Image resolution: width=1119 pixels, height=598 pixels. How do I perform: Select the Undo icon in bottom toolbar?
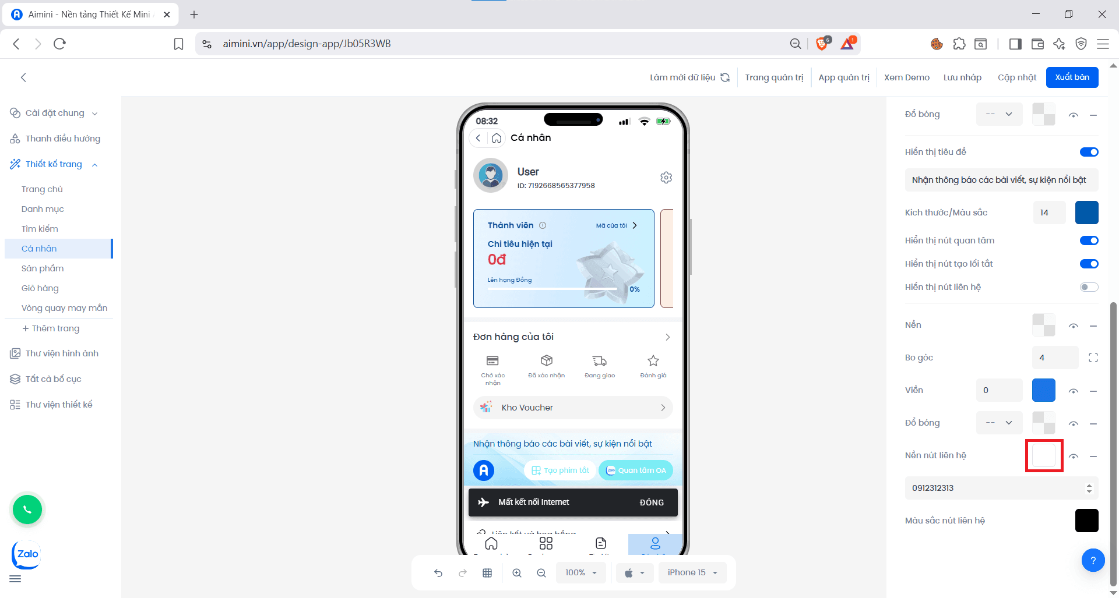point(438,572)
